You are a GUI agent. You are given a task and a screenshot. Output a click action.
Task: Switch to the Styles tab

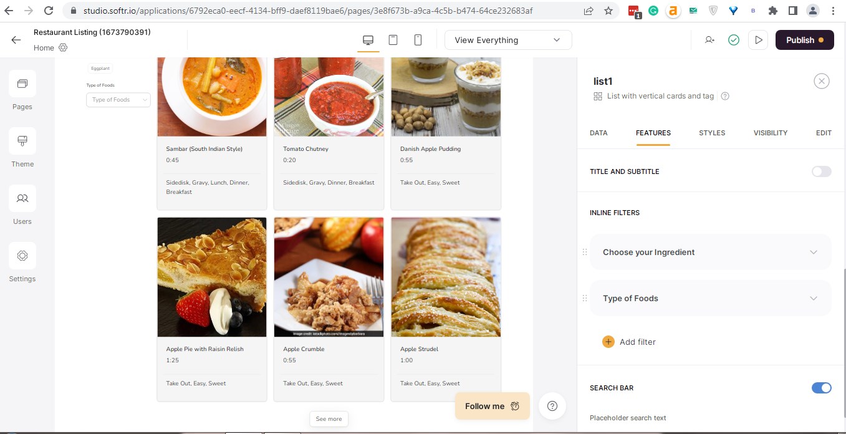coord(712,133)
